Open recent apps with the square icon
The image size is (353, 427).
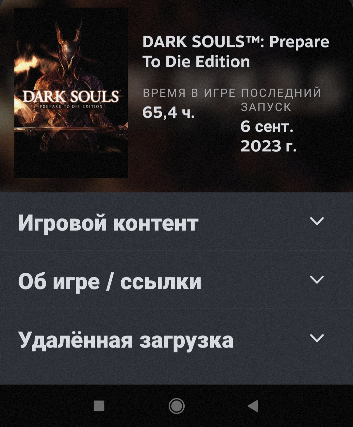coord(99,406)
